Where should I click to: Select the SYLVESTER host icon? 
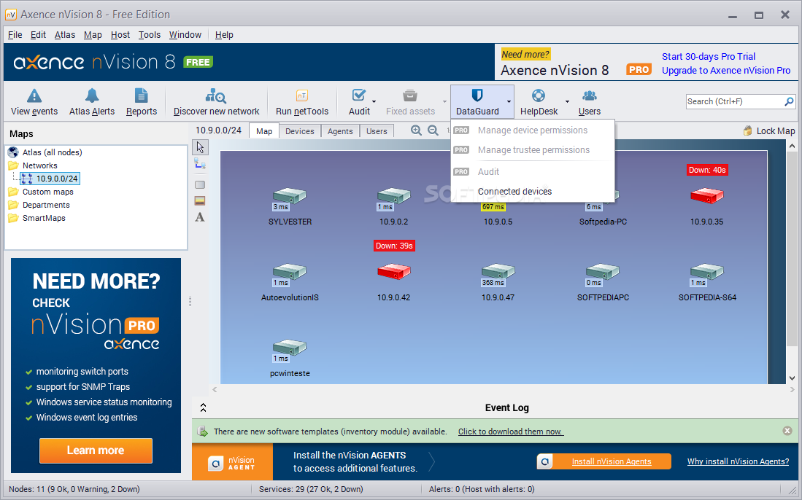(x=290, y=196)
